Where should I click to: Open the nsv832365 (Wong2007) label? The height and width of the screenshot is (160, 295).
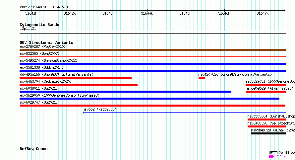pos(40,53)
